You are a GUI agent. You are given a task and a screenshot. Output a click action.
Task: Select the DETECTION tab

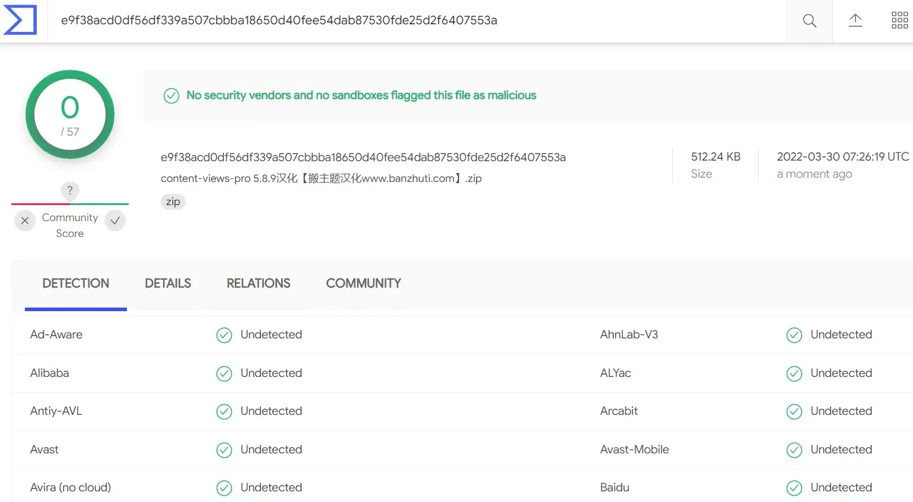pyautogui.click(x=76, y=283)
